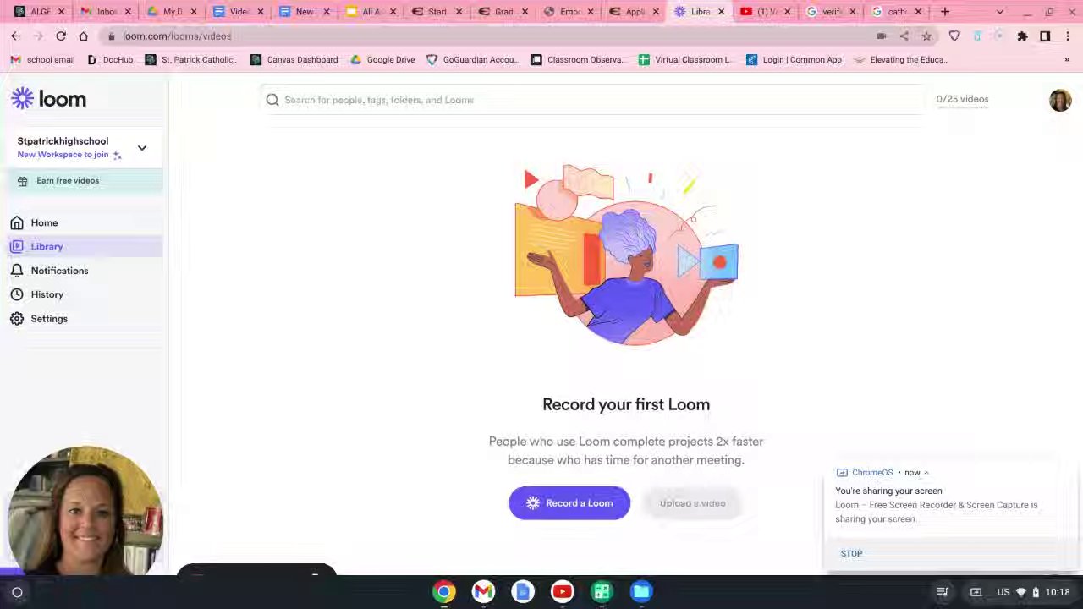The image size is (1083, 609).
Task: Click the Record a Loom button
Action: (x=569, y=503)
